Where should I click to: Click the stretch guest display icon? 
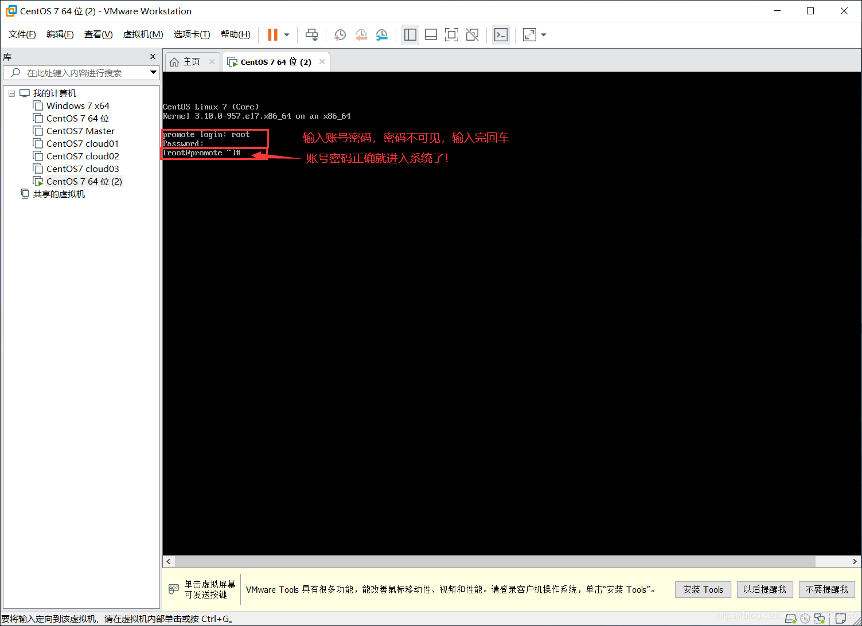click(529, 35)
